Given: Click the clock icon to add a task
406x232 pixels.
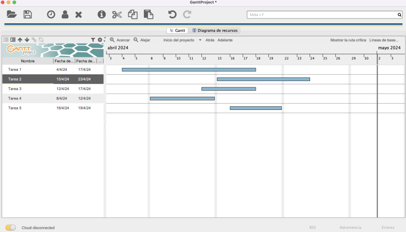Looking at the screenshot, I should click(x=51, y=15).
